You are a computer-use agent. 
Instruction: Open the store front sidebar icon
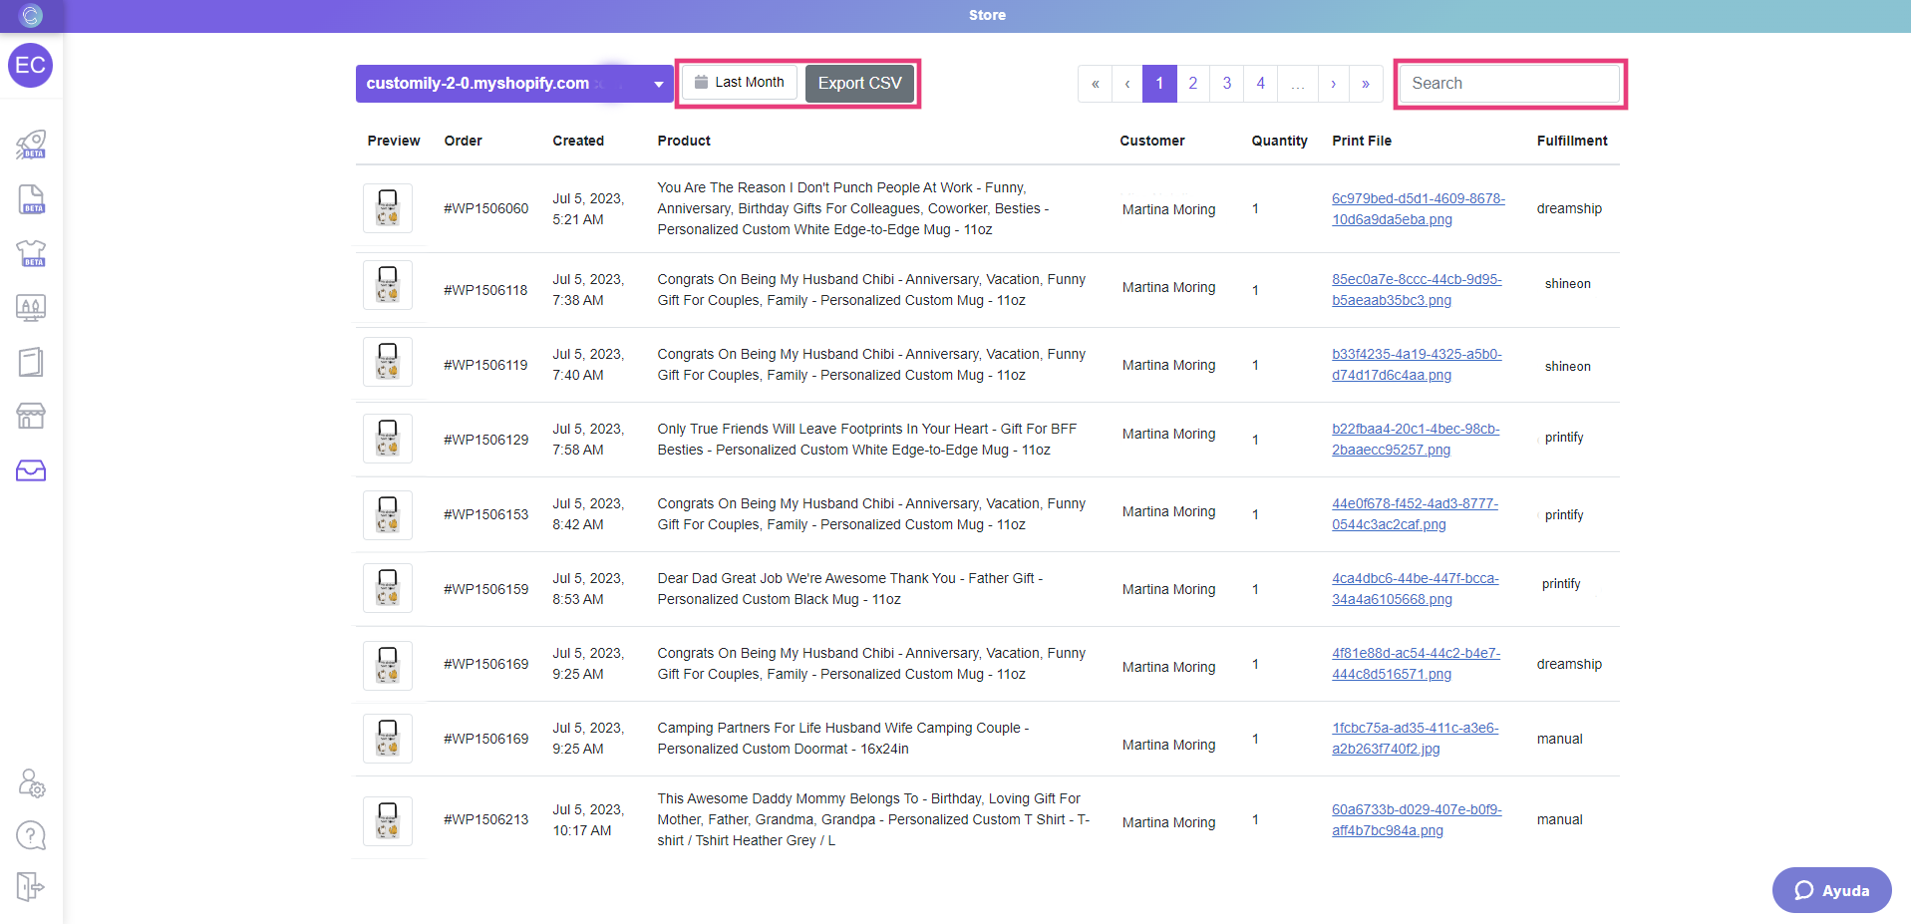point(31,416)
